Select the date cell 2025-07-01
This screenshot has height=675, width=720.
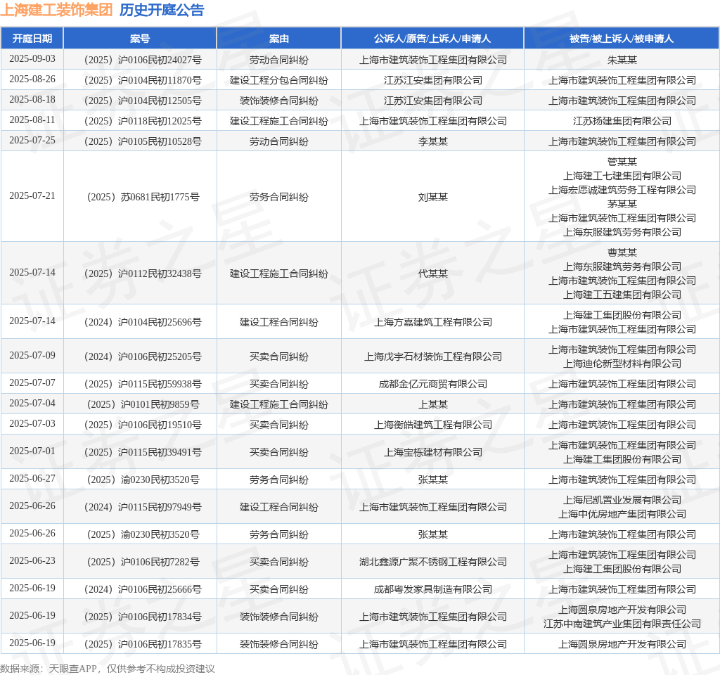click(32, 451)
